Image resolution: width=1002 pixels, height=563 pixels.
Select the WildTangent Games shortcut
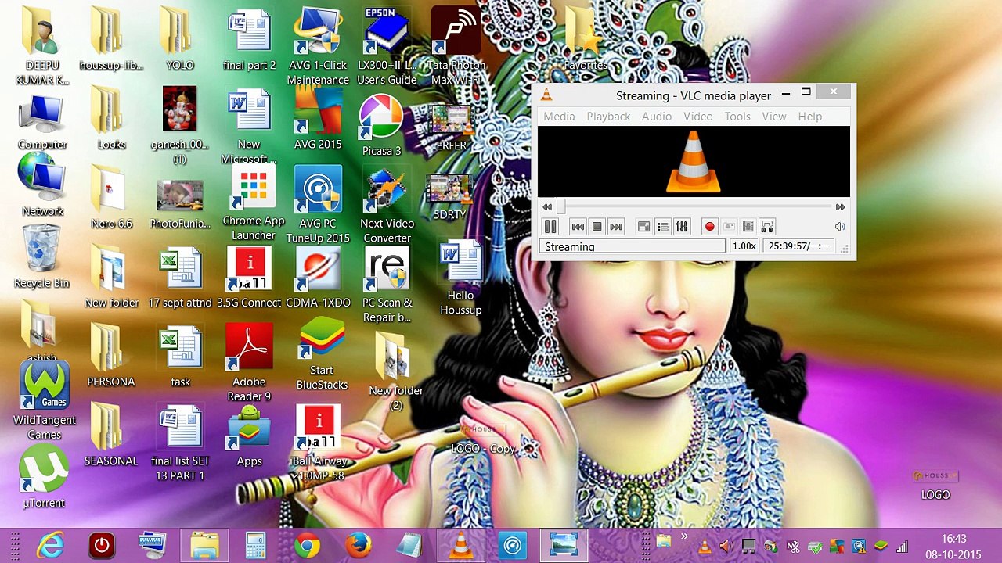click(45, 401)
